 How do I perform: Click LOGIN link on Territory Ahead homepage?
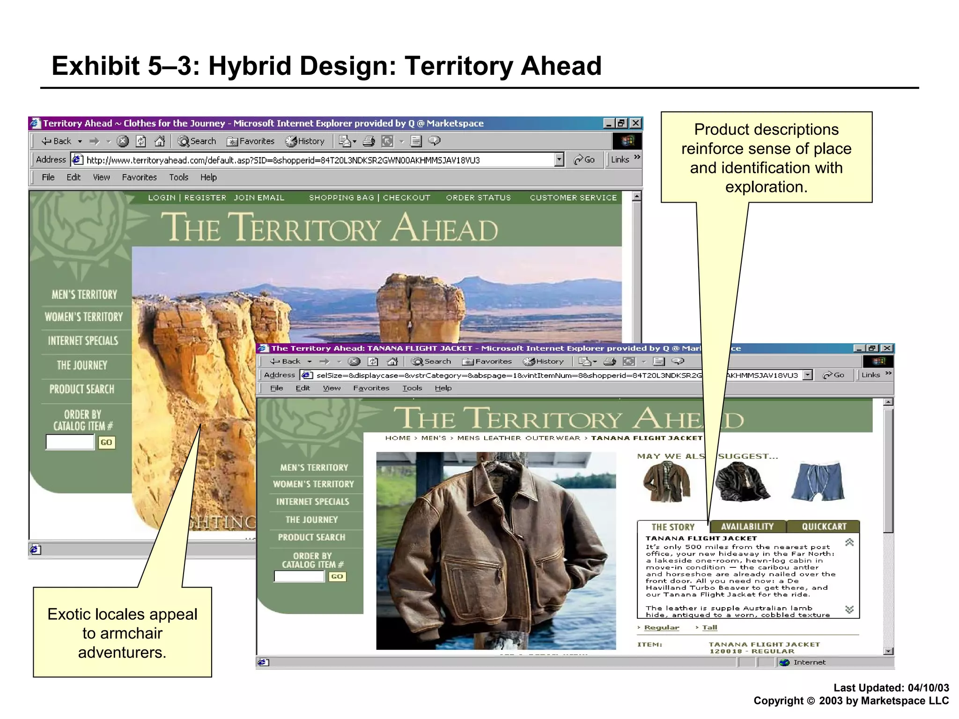coord(162,198)
